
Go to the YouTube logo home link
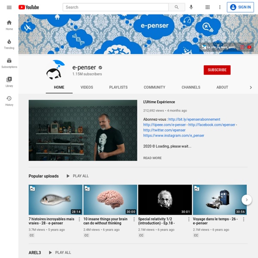[29, 7]
